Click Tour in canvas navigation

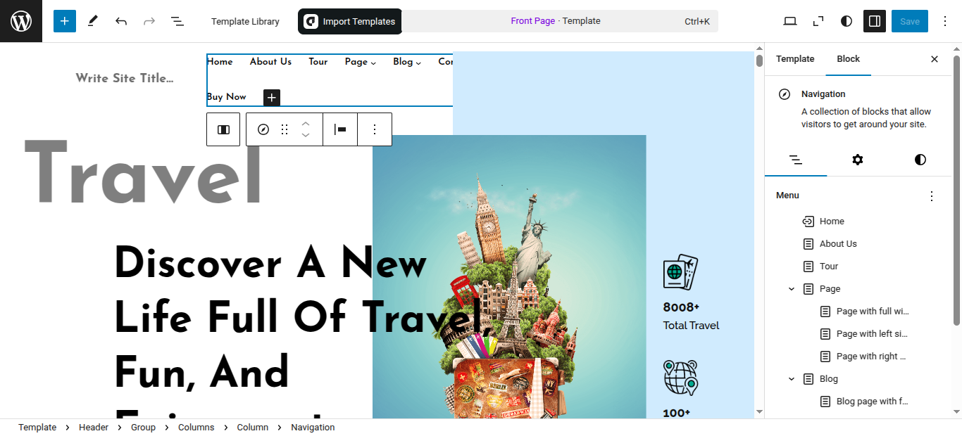pos(318,62)
